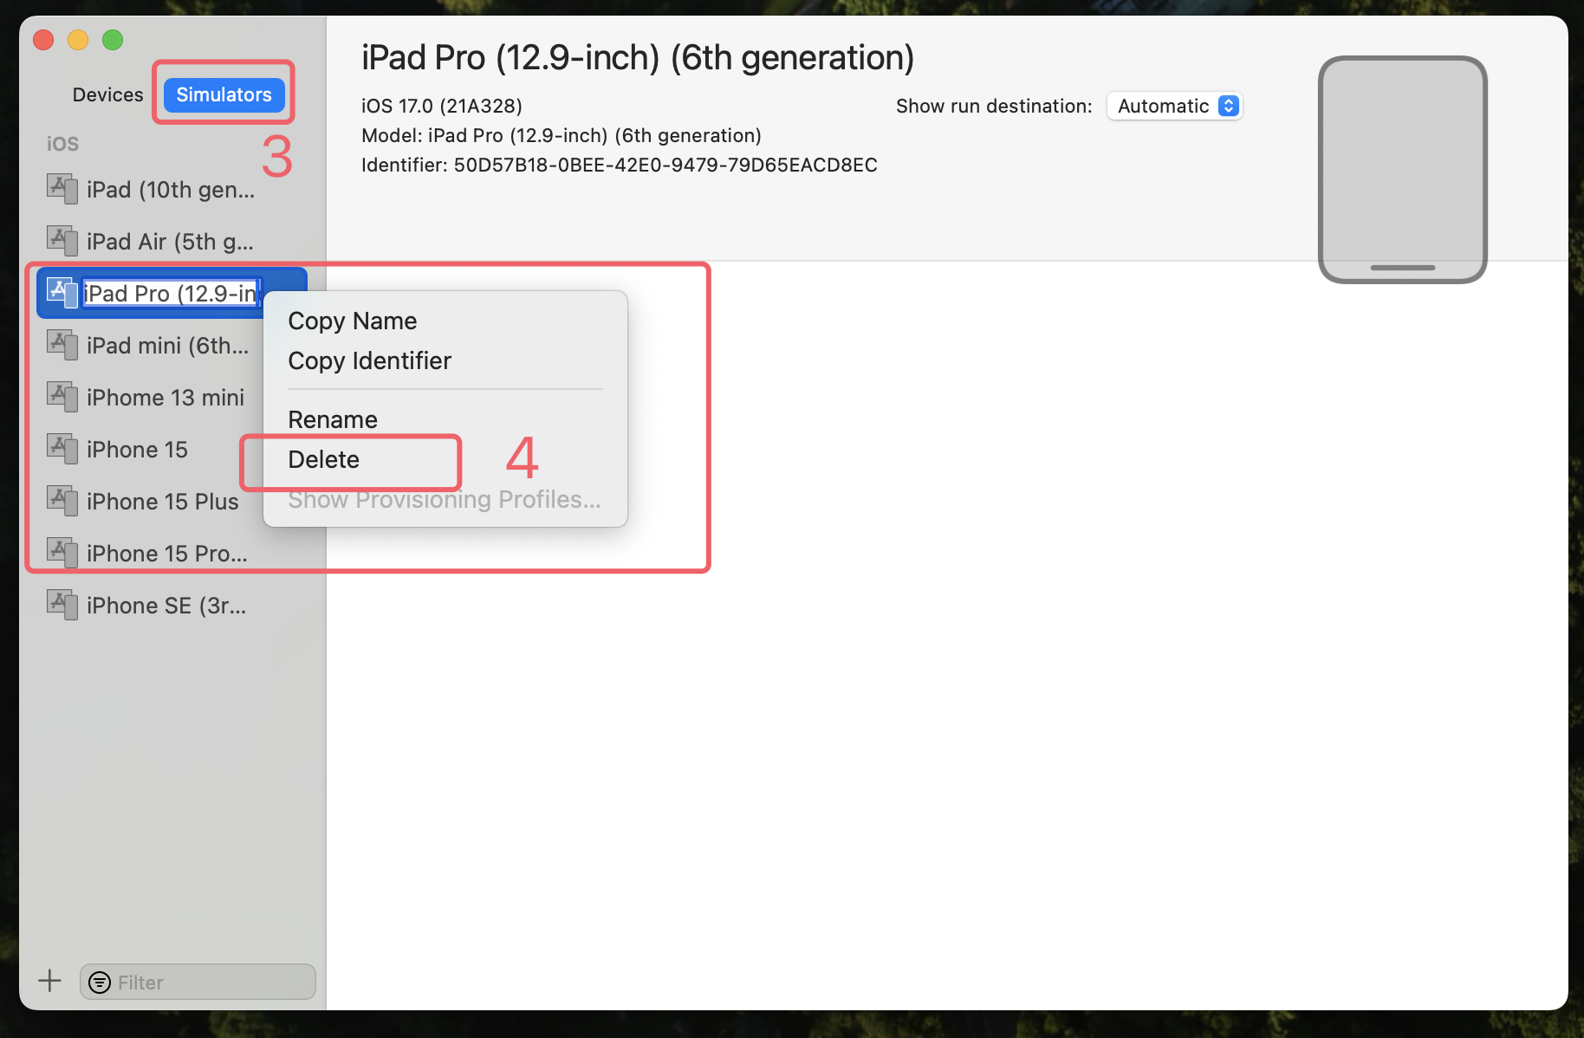Choose Delete from context menu

pyautogui.click(x=445, y=459)
